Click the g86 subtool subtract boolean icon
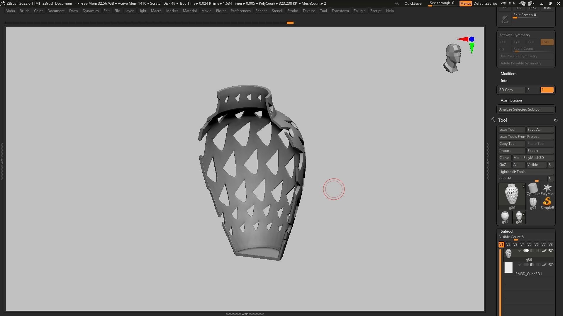Image resolution: width=563 pixels, height=316 pixels. 532,251
